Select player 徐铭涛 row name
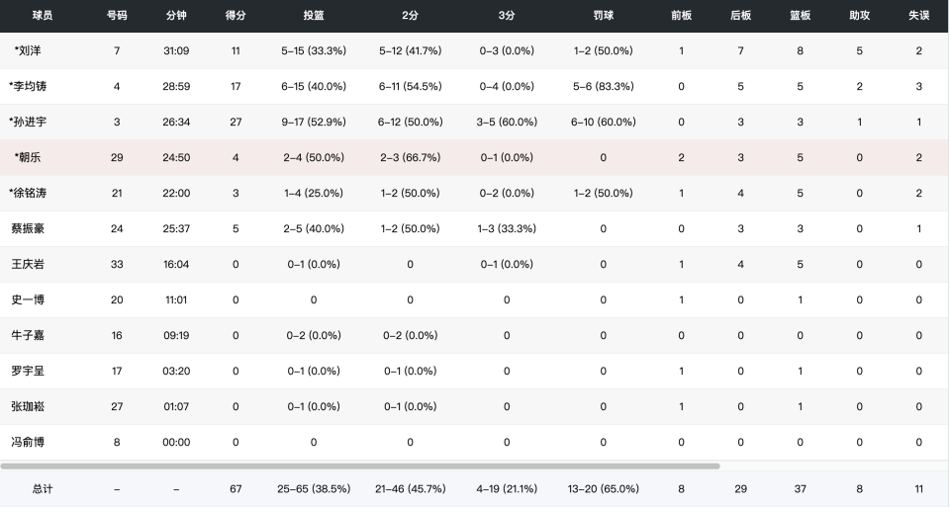The height and width of the screenshot is (507, 950). [x=28, y=193]
